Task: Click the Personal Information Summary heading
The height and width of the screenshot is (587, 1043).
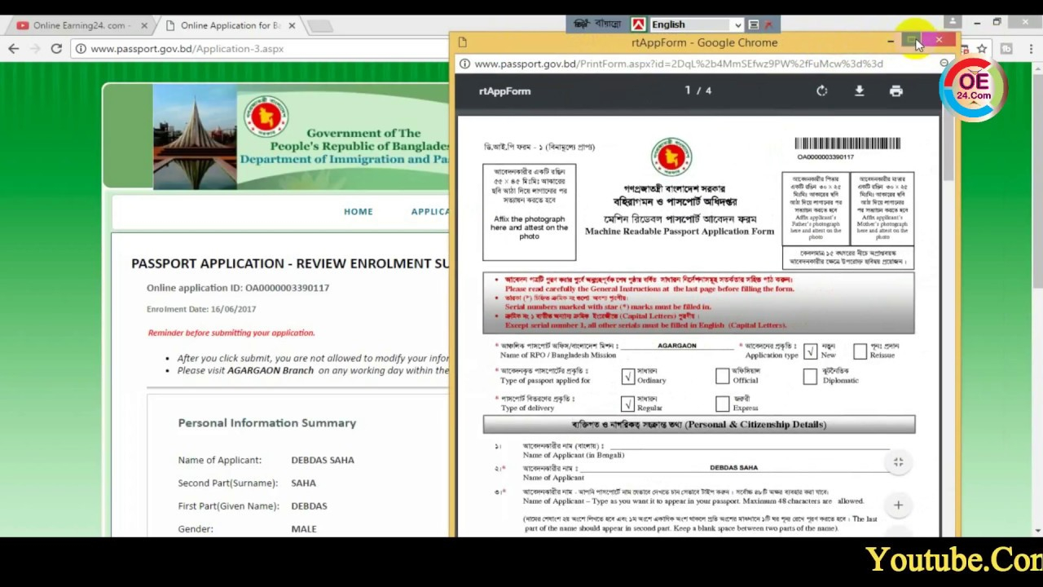Action: click(x=267, y=423)
